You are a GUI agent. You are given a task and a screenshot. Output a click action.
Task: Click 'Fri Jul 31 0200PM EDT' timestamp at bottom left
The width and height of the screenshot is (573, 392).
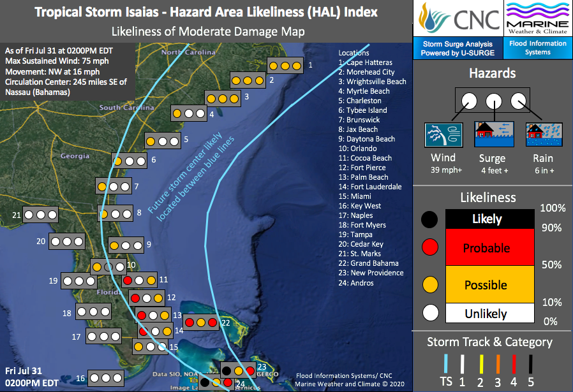31,377
